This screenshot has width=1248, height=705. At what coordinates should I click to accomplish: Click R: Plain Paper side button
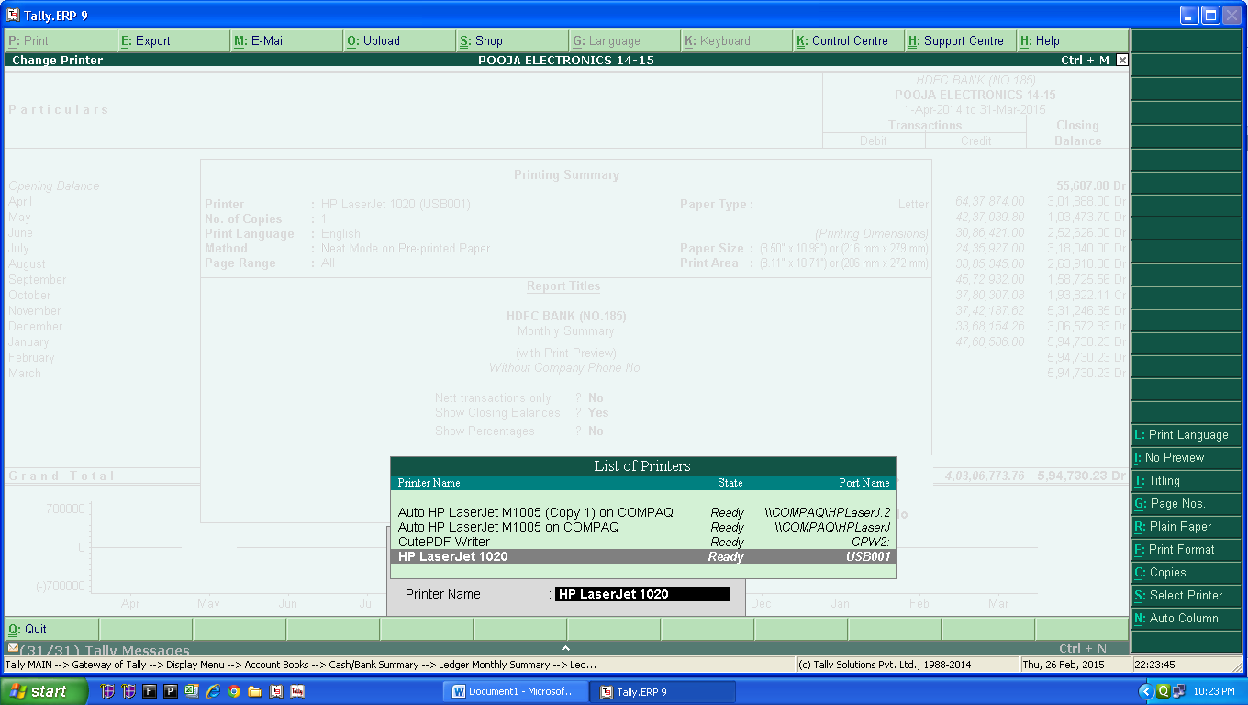(1186, 527)
